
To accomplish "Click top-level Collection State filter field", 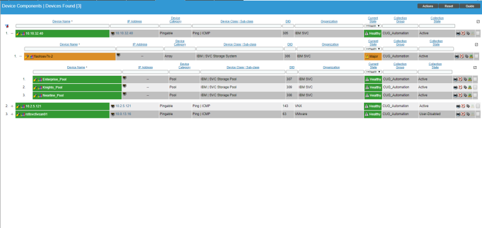I will [437, 26].
